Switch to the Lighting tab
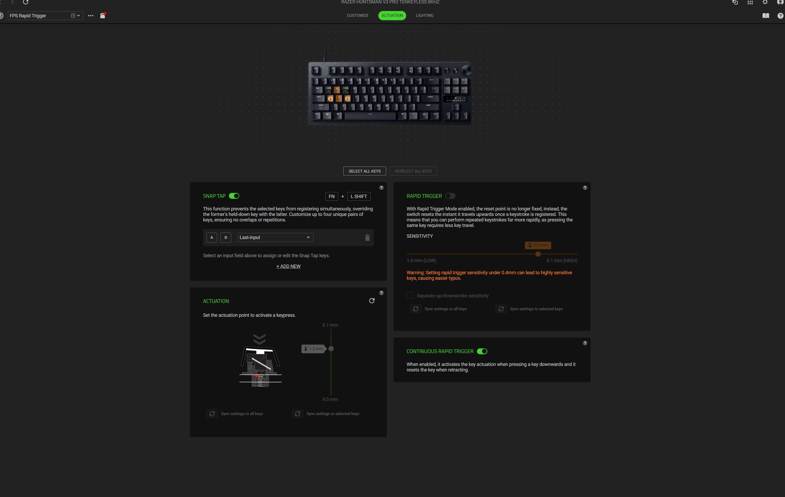 click(425, 16)
